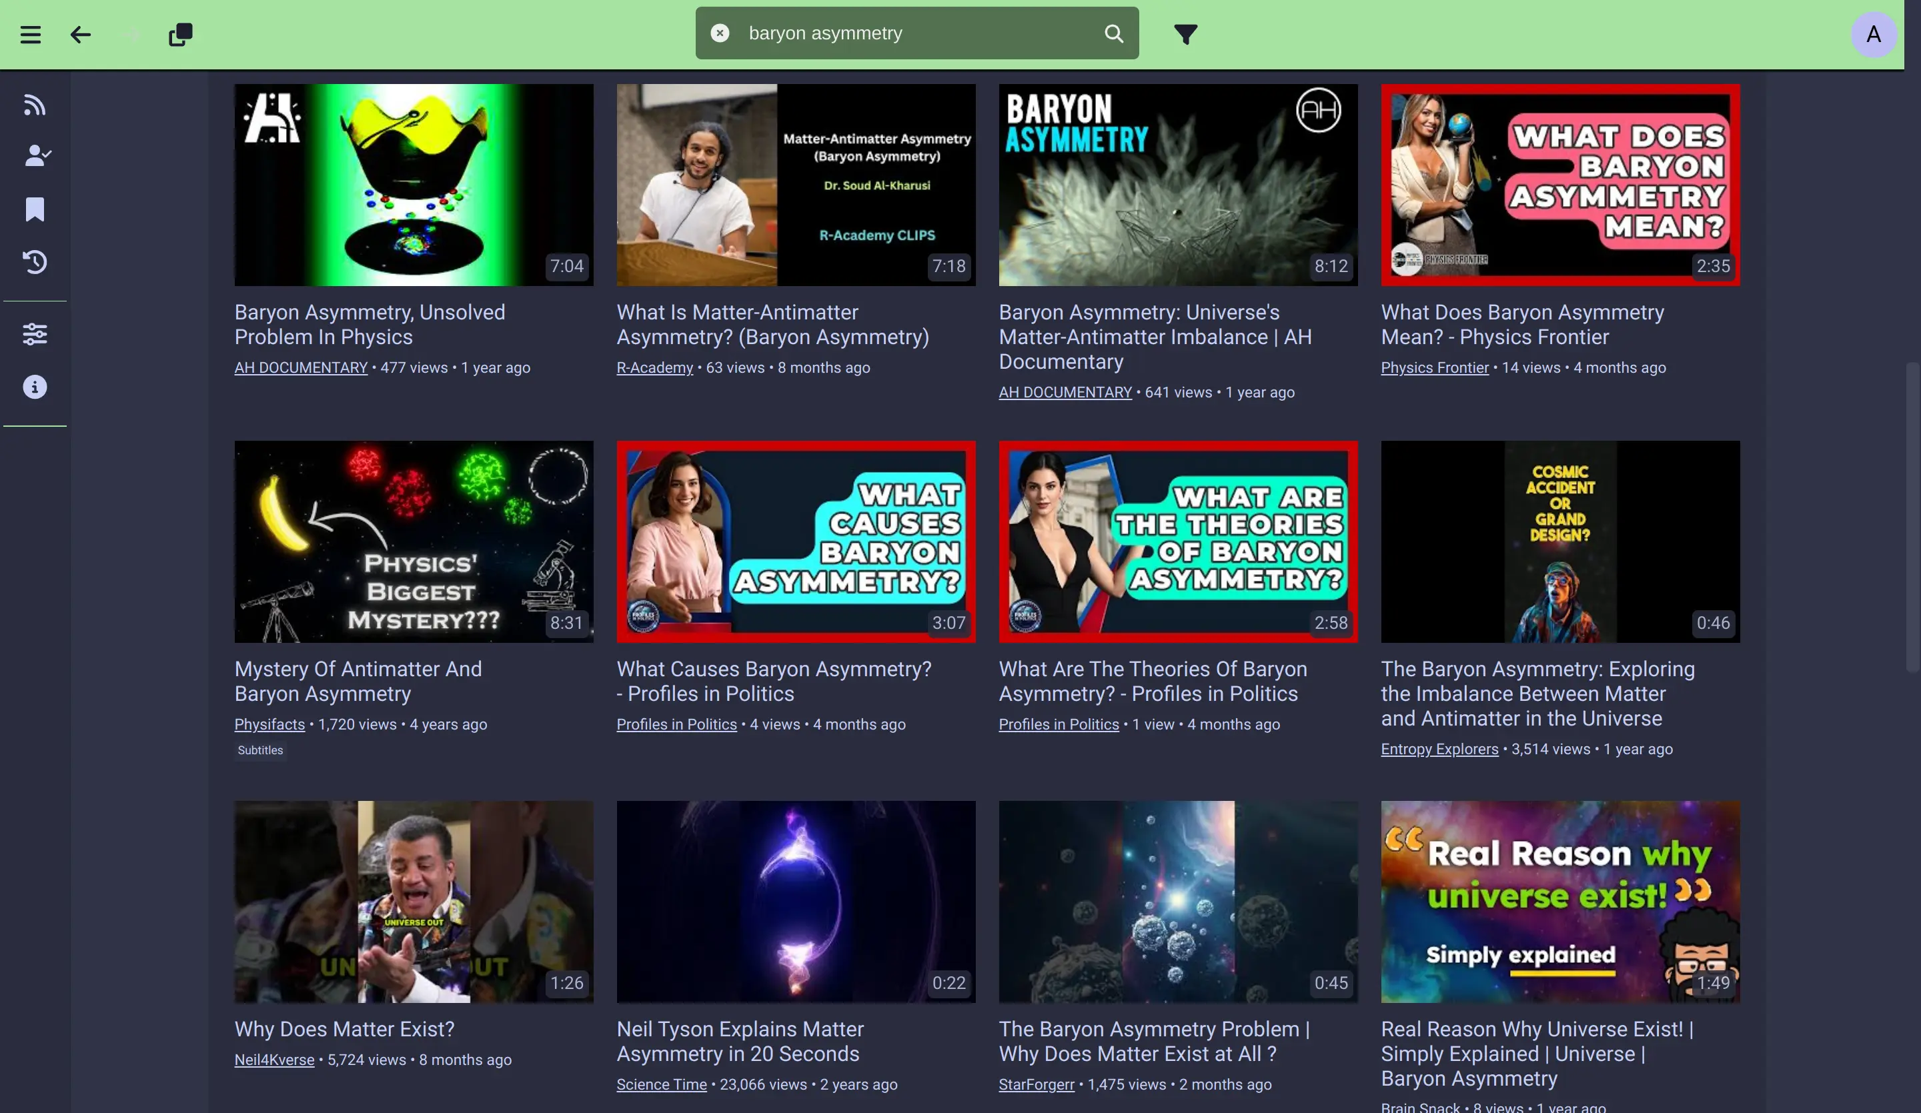Screen dimensions: 1921x1113
Task: Open AH DOCUMENTARY channel link under first video
Action: click(300, 367)
